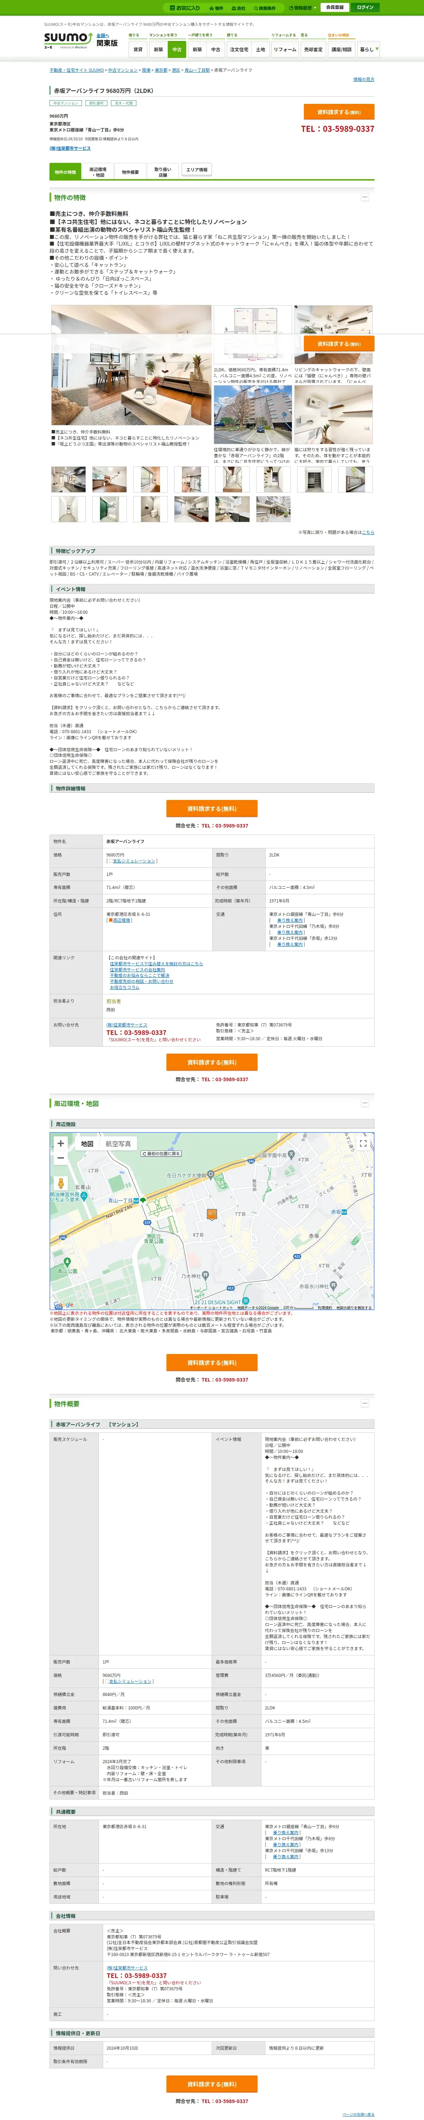Click the SUUMO logo
The width and height of the screenshot is (424, 2120).
coord(67,40)
